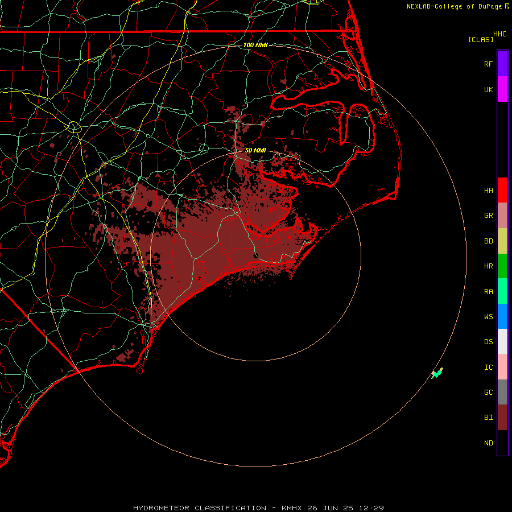Image resolution: width=512 pixels, height=512 pixels.
Task: Click the small green rain echo offshore
Action: point(437,373)
